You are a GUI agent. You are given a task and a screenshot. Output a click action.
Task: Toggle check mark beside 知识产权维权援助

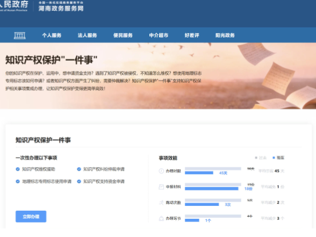(18, 169)
